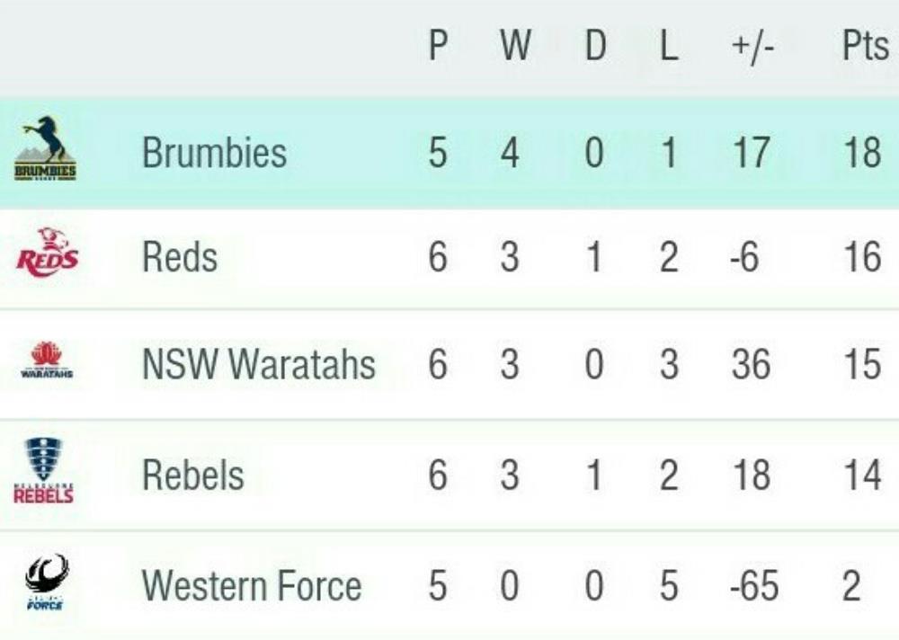Click the Melbourne Rebels team logo
899x640 pixels.
coord(44,471)
